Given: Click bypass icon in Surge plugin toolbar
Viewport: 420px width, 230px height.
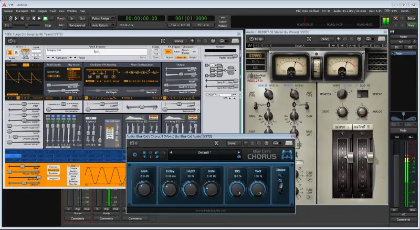Looking at the screenshot, I should coord(224,41).
